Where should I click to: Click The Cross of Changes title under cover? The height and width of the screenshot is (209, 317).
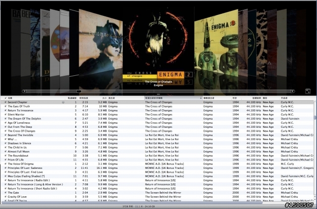pos(158,82)
